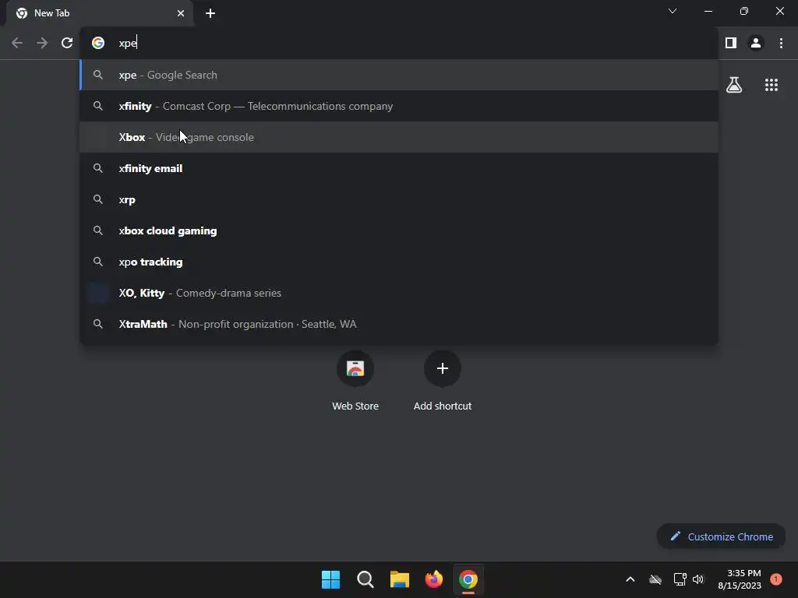This screenshot has width=798, height=598.
Task: Open the network status tray icon
Action: pos(680,579)
